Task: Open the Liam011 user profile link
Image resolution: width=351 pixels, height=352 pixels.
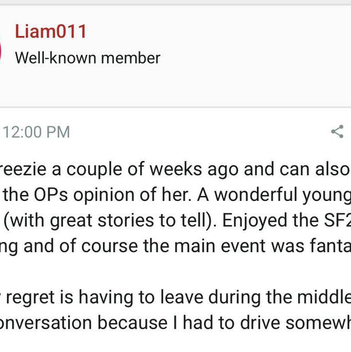Action: point(51,32)
